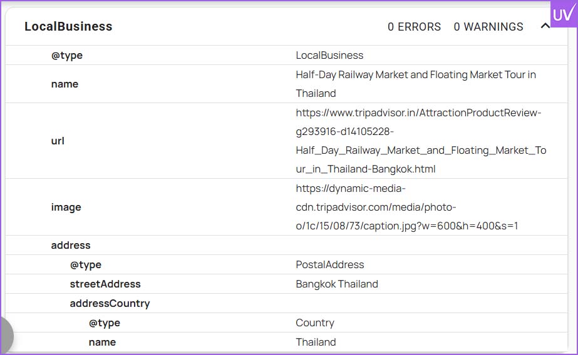Select the @type key beside Country

coord(105,323)
